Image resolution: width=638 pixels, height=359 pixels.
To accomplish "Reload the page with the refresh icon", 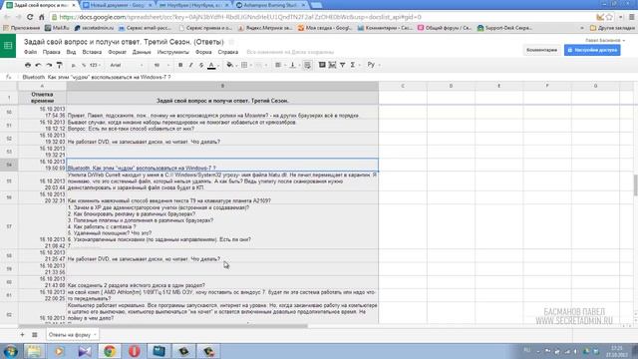I will coord(30,17).
